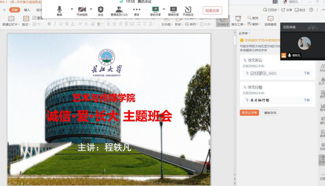
Task: Open the manage members panel
Action: [x=119, y=10]
